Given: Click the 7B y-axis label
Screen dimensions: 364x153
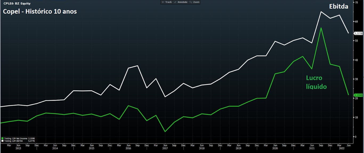Looking at the screenshot, I should pos(356,2).
